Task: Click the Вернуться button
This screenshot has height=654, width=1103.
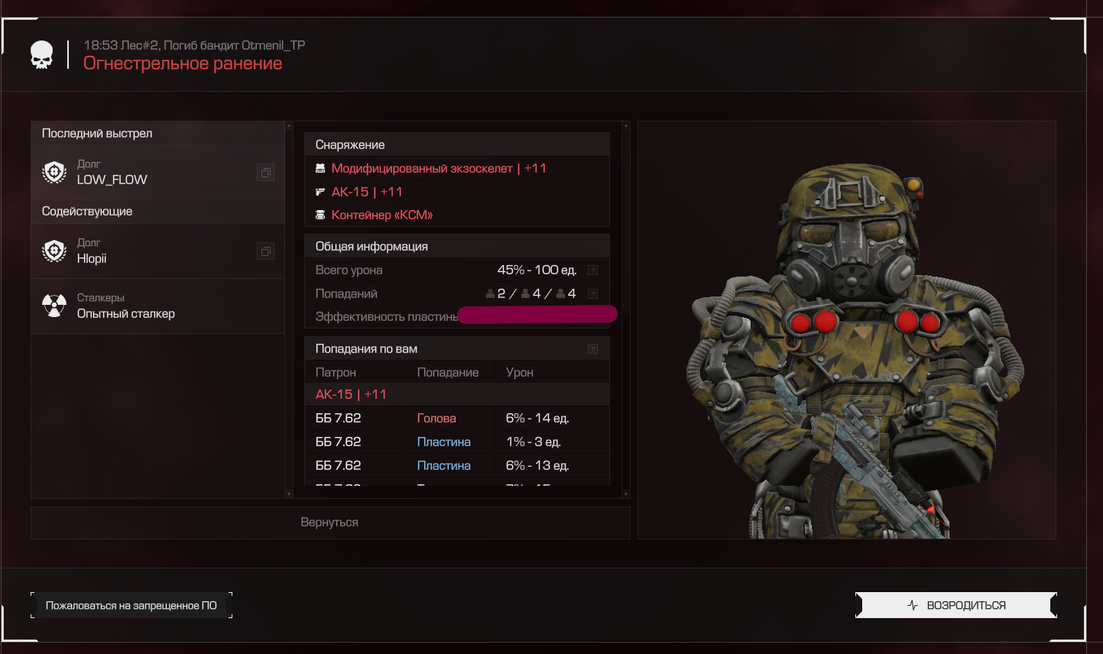Action: point(330,523)
